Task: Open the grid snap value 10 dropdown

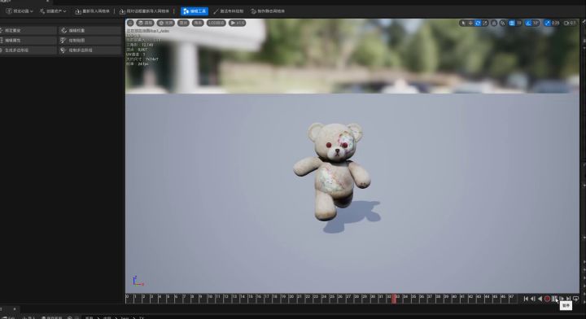Action: pos(518,23)
